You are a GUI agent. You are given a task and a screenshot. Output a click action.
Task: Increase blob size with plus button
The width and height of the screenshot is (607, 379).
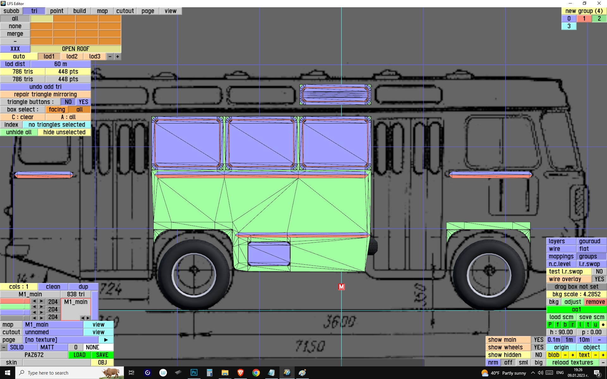pyautogui.click(x=573, y=355)
